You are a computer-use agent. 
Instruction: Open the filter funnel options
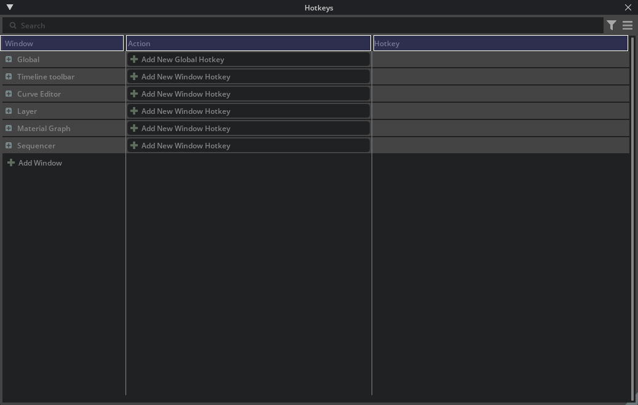click(611, 25)
